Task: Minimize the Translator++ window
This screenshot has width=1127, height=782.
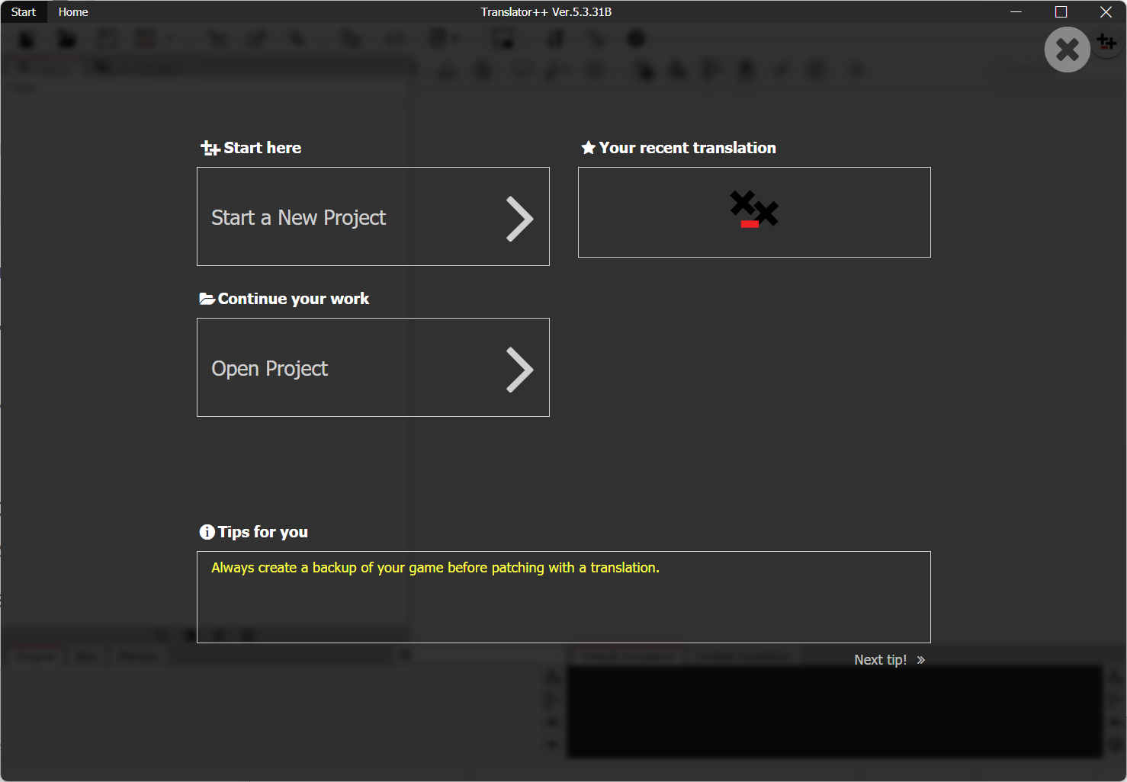Action: tap(1016, 12)
